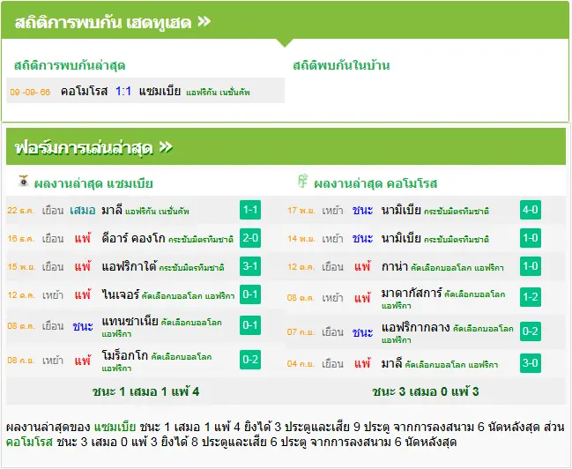
Task: Click the 4-0 score badge for นามิเบีย
Action: (x=531, y=210)
